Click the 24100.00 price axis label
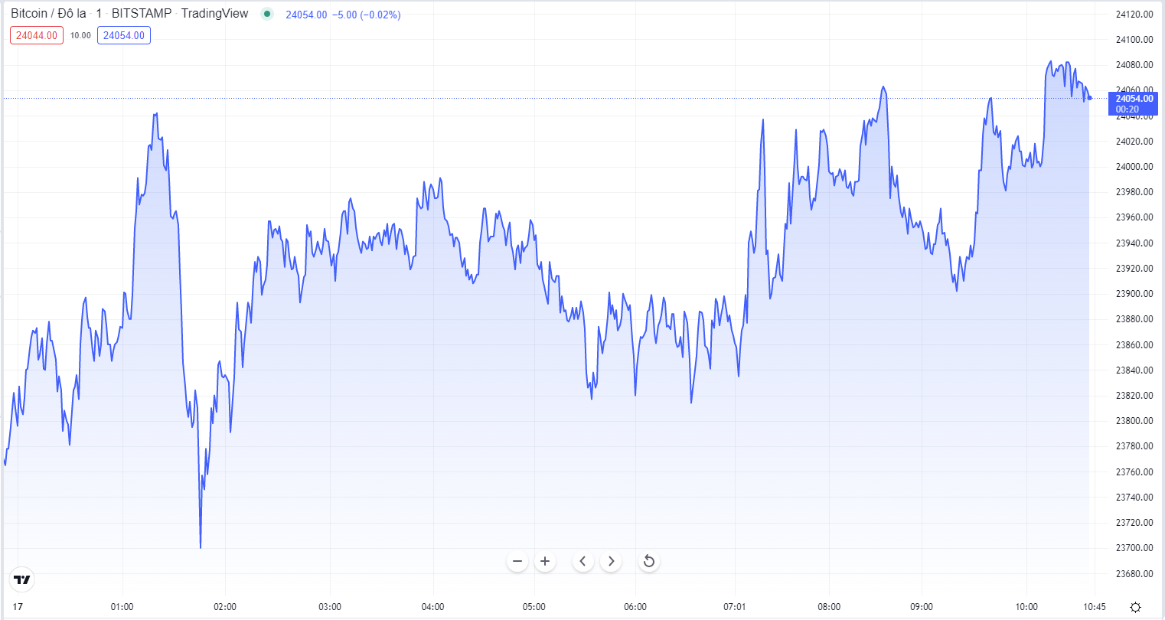 (x=1134, y=40)
